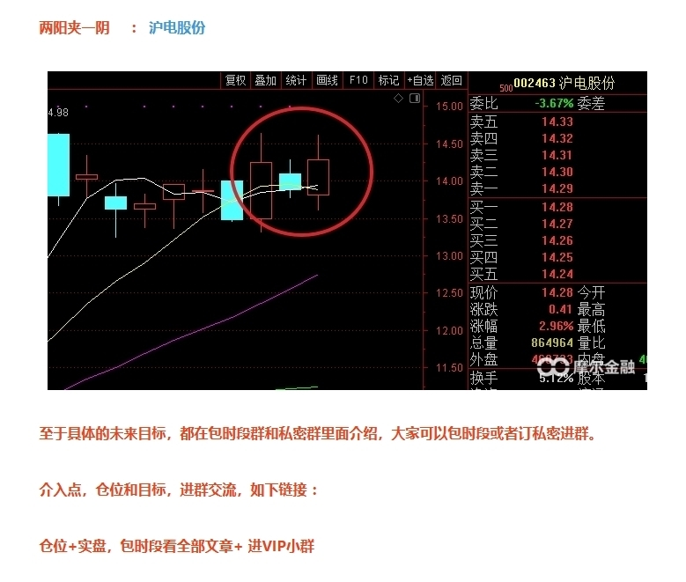
Task: Toggle the side panel square icon
Action: coord(415,98)
